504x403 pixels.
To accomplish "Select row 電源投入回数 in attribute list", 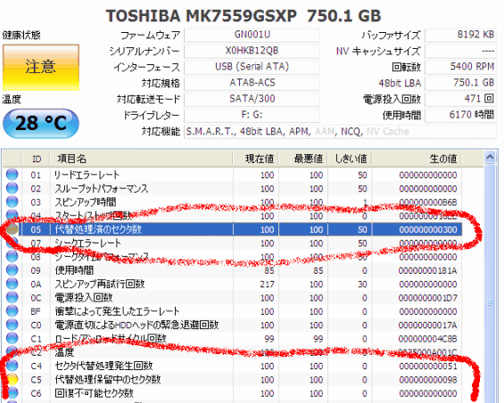I will tap(233, 298).
